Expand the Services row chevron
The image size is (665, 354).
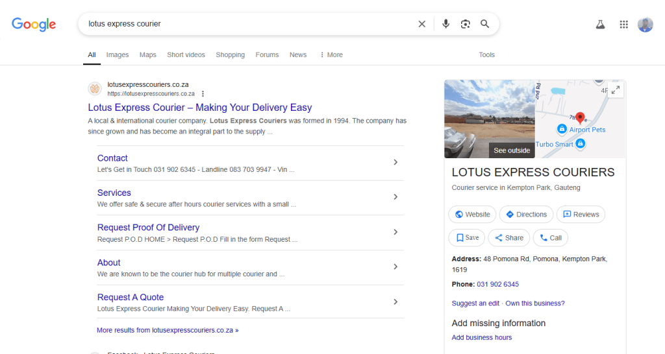coord(395,197)
